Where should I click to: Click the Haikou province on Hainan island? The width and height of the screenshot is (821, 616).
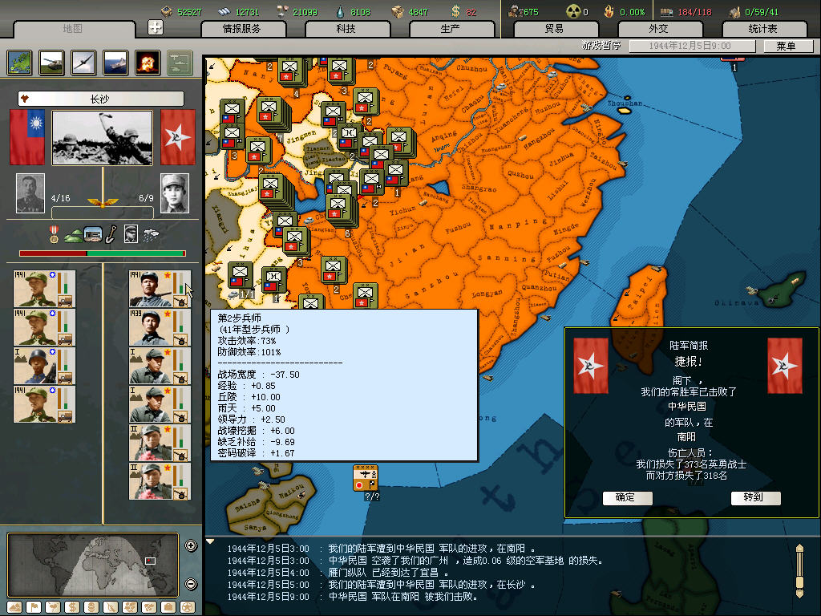pyautogui.click(x=290, y=492)
